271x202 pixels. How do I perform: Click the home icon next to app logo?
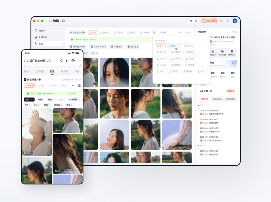tap(64, 21)
